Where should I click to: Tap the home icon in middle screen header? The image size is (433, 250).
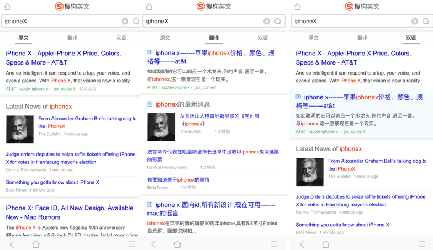[x=149, y=7]
